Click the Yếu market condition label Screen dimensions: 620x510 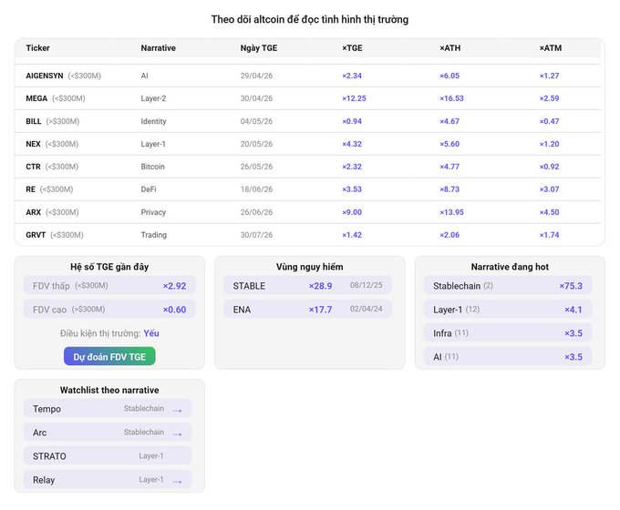151,333
